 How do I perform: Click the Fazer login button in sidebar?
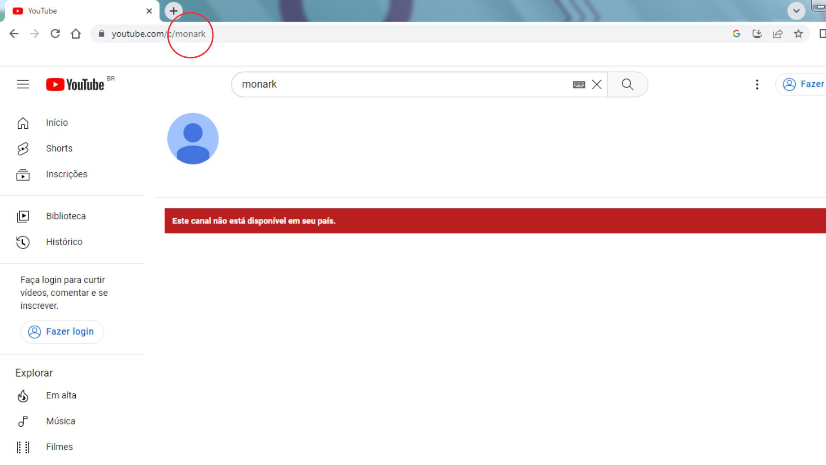62,332
